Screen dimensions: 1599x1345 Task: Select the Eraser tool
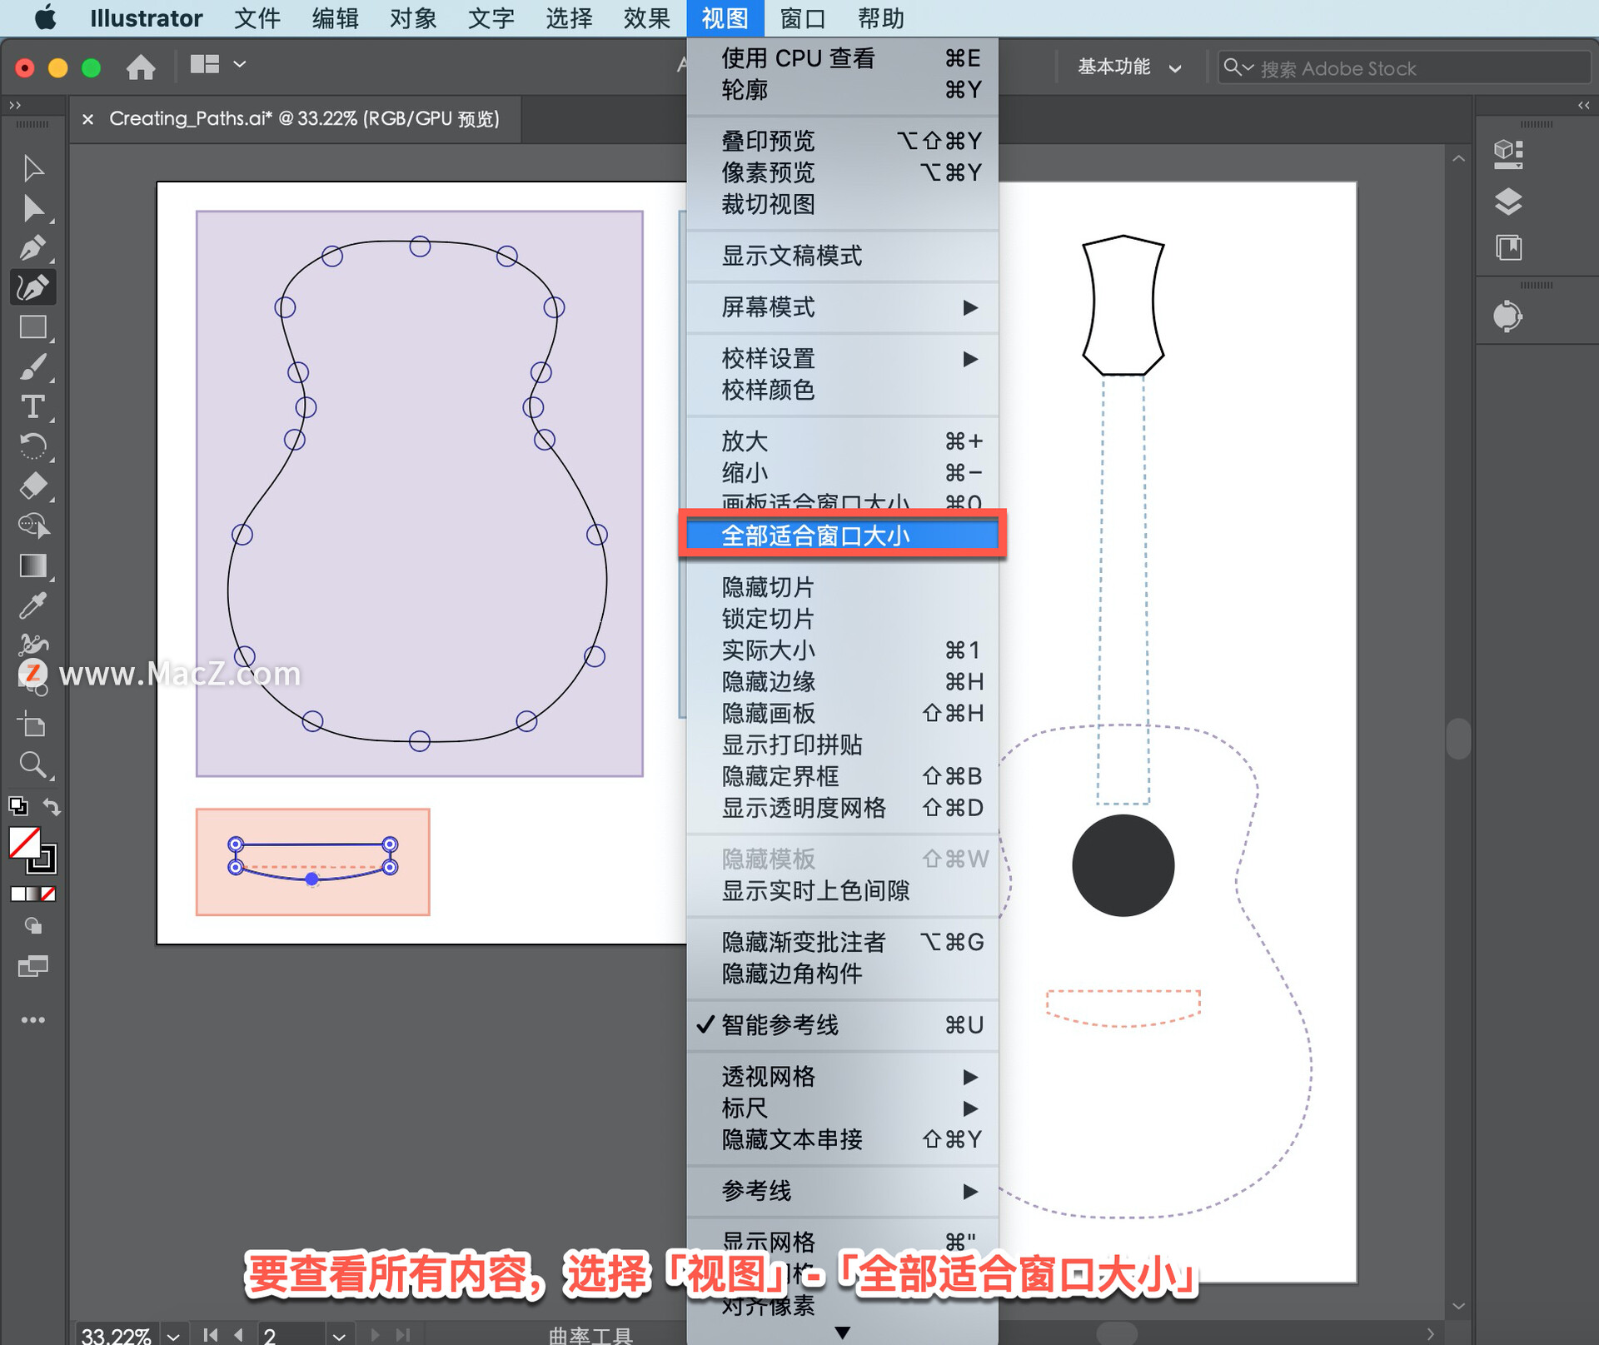(32, 486)
